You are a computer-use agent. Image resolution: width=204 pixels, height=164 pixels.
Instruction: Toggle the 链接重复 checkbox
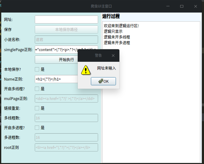37,108
